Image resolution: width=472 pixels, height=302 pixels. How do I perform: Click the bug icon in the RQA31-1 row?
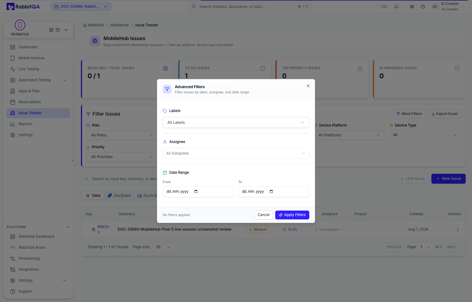94,230
